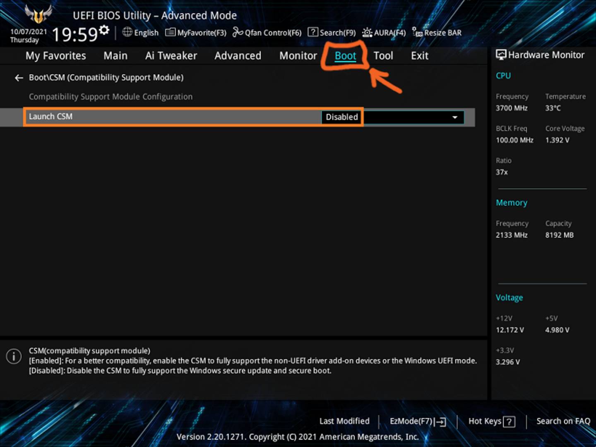
Task: Click memory capacity value 8192 MB
Action: coord(560,235)
